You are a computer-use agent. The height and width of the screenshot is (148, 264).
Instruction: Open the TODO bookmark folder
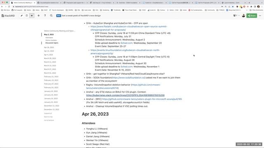point(143,10)
